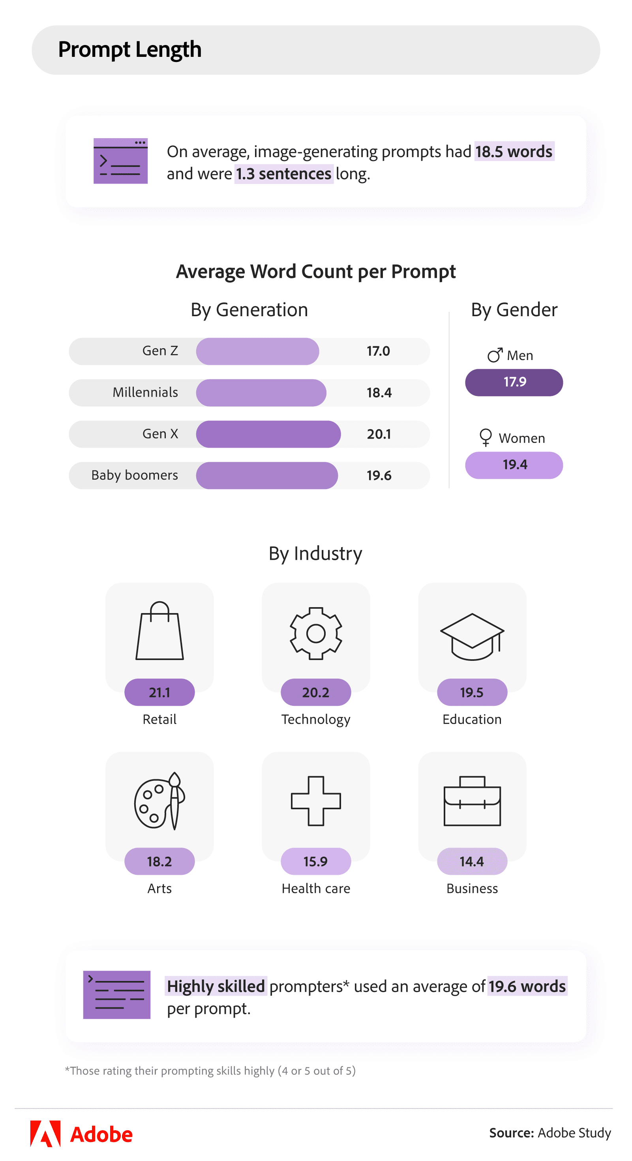This screenshot has width=632, height=1161.
Task: Click the Retail shopping bag icon
Action: [159, 631]
